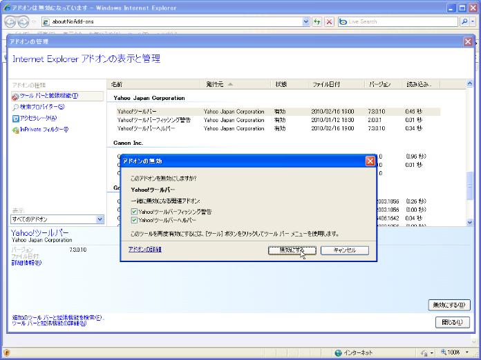Viewport: 481px width, 360px height.
Task: Confirm with 無効にする button in dialog
Action: [292, 250]
